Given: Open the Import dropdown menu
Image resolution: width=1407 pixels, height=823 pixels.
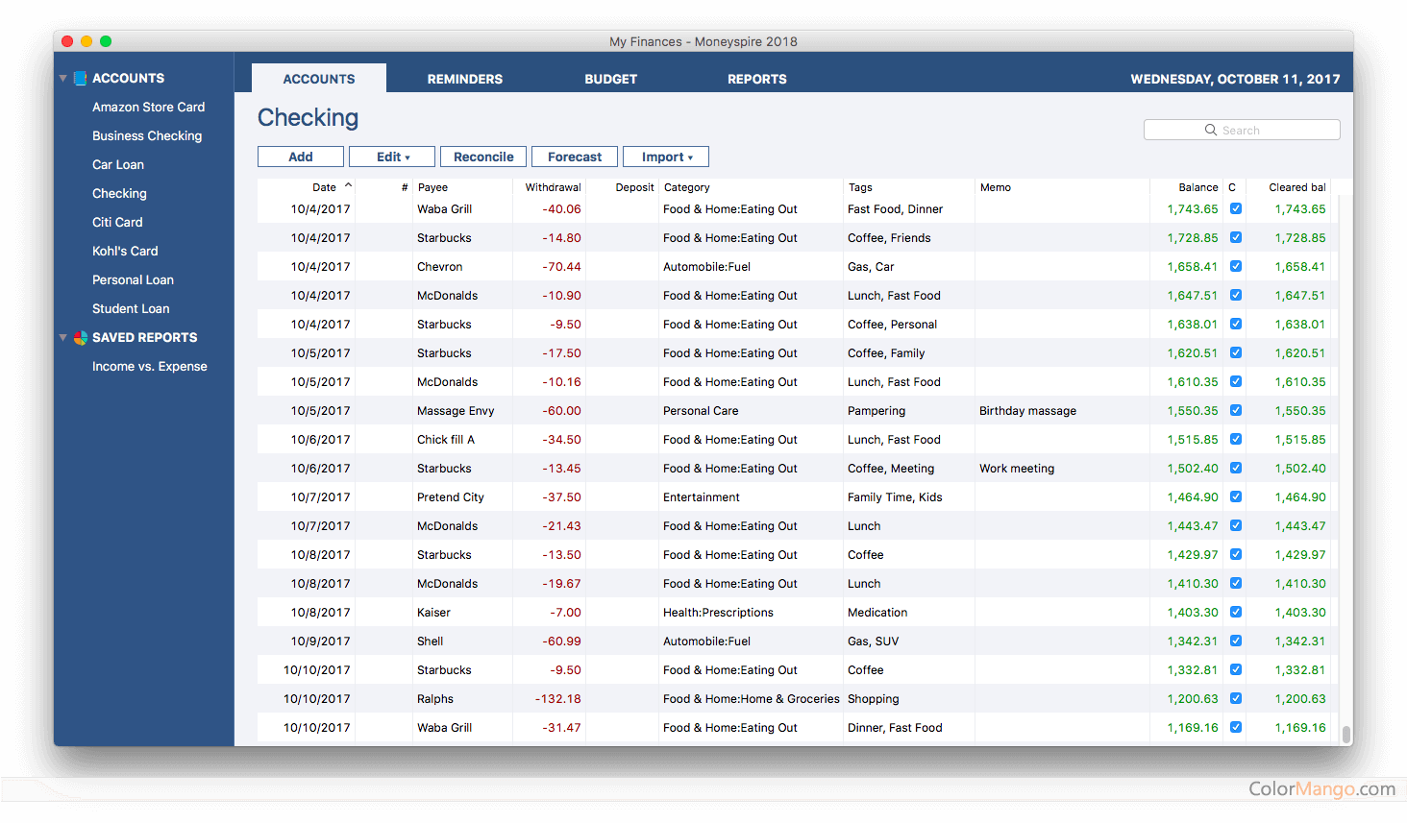Looking at the screenshot, I should (666, 157).
